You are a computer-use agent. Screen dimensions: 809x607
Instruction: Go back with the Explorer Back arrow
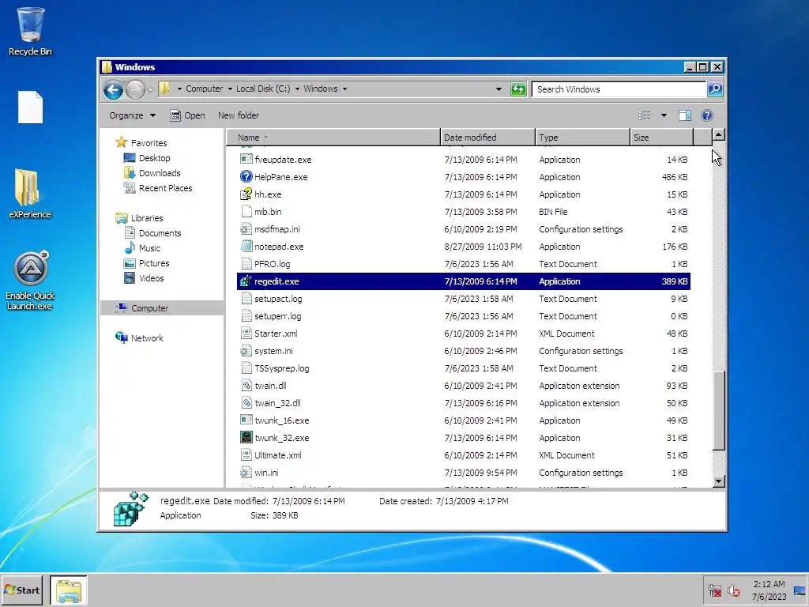point(113,90)
